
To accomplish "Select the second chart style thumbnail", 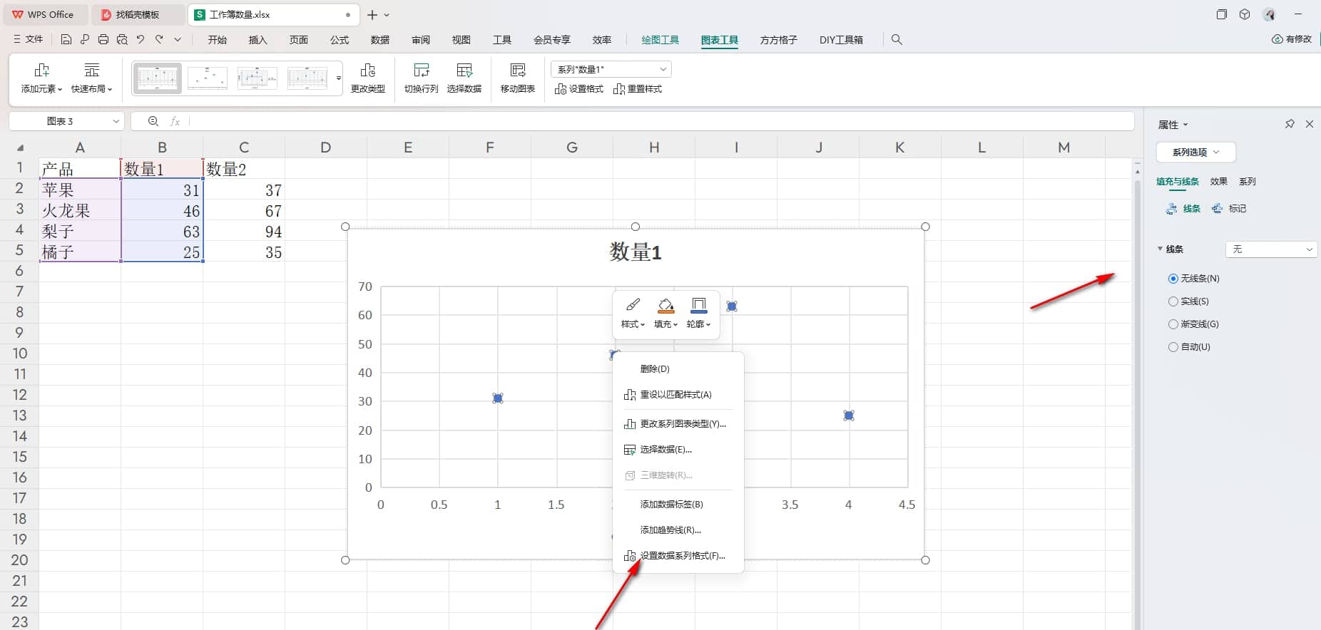I will (x=207, y=78).
